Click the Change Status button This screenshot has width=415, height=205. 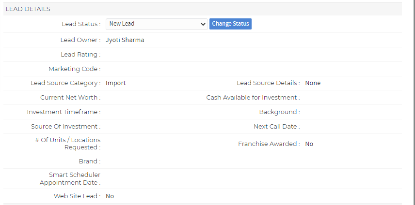[230, 24]
